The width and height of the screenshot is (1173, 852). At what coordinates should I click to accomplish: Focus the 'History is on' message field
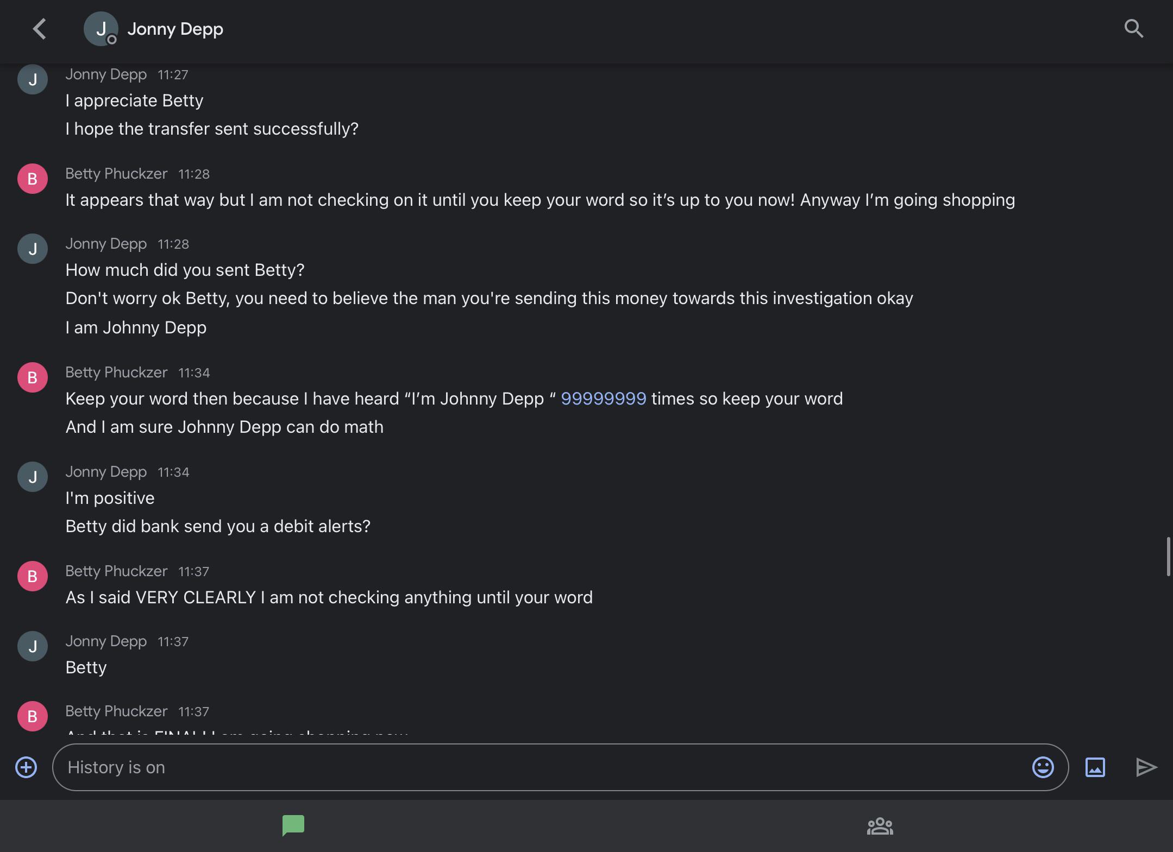coord(543,767)
